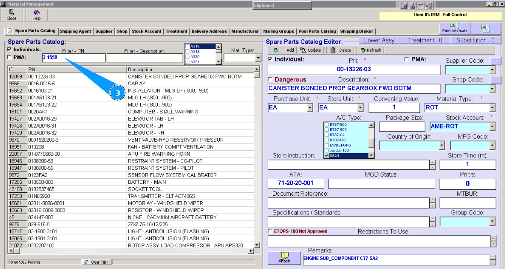505x270 pixels.
Task: Click the Update icon in editor toolbar
Action: coord(303,50)
